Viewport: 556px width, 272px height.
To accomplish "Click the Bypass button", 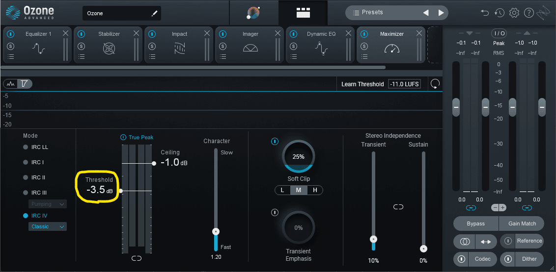I will (476, 223).
